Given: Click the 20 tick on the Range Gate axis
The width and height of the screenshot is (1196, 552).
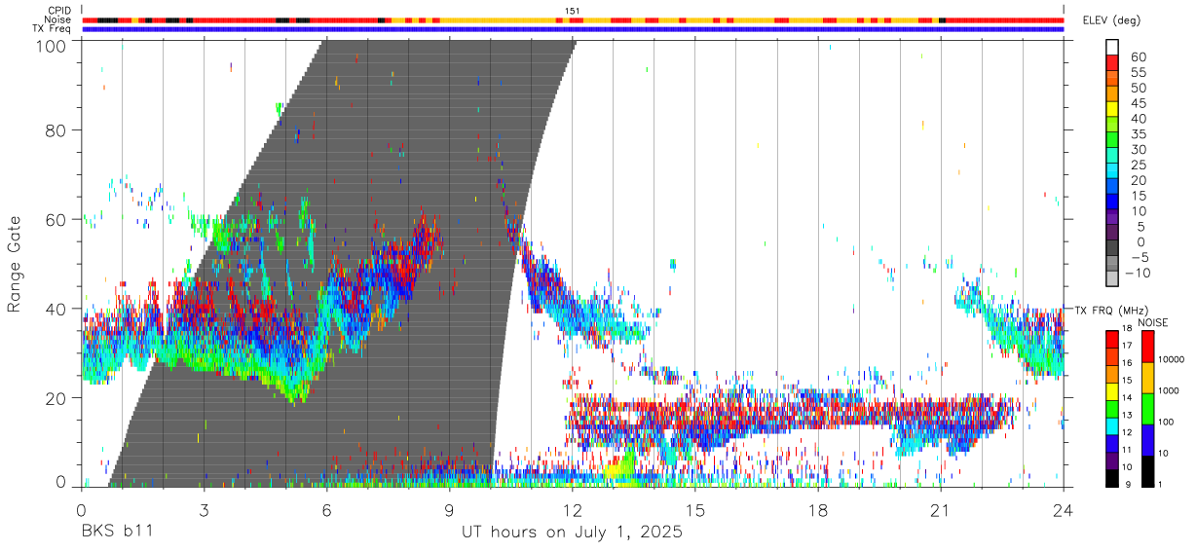Looking at the screenshot, I should pyautogui.click(x=57, y=398).
